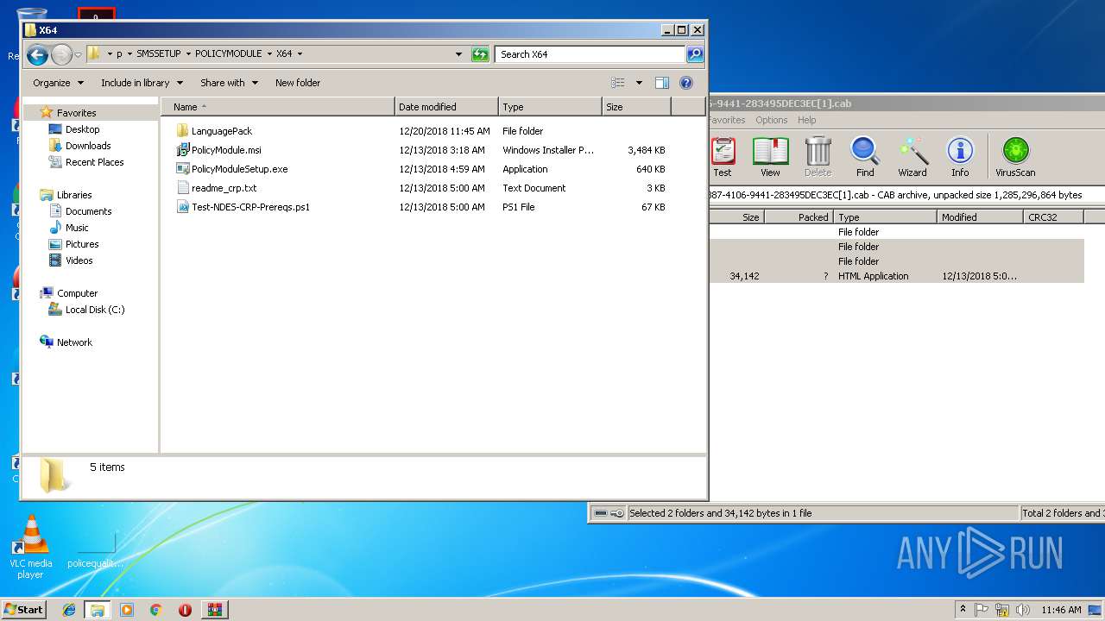Click the VirusScan icon in WinRAR toolbar
Image resolution: width=1105 pixels, height=621 pixels.
1015,157
